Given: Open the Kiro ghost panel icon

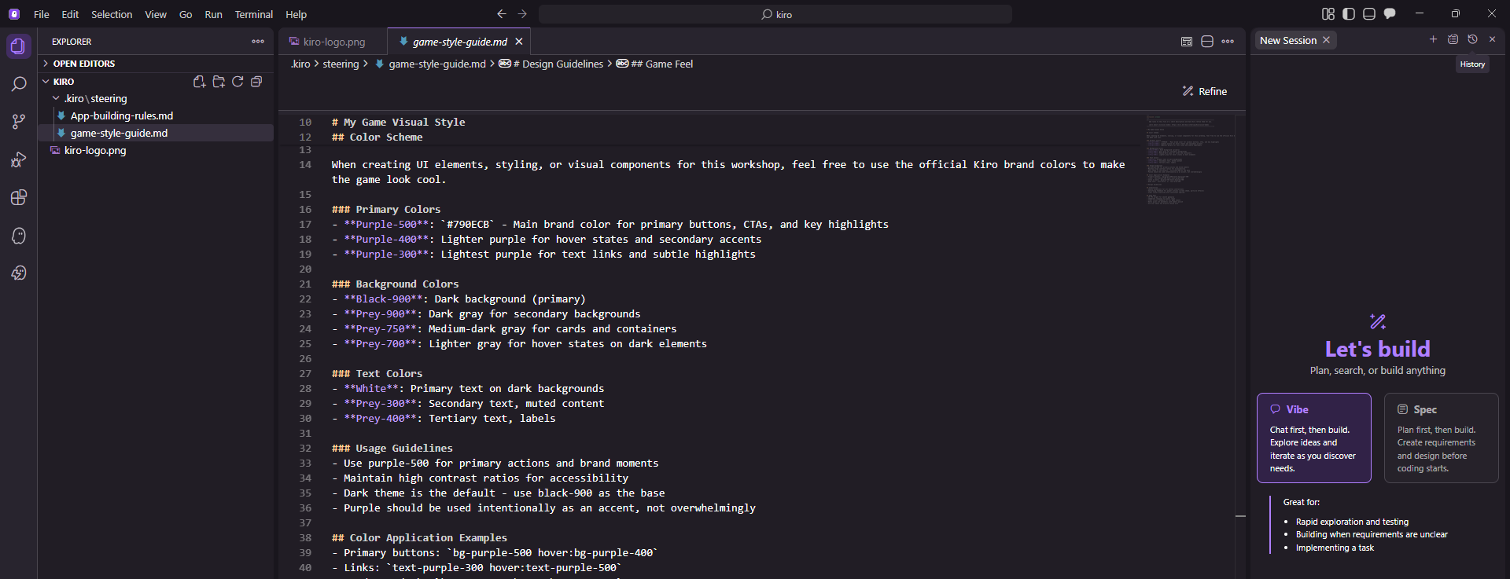Looking at the screenshot, I should click(x=19, y=235).
